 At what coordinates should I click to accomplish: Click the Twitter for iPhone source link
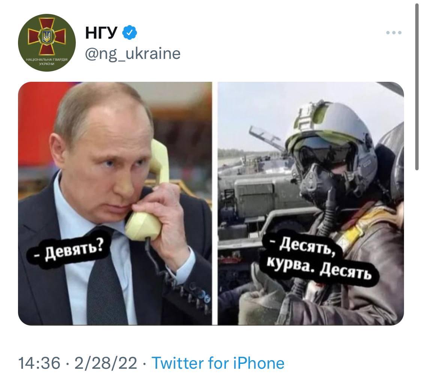point(218,363)
